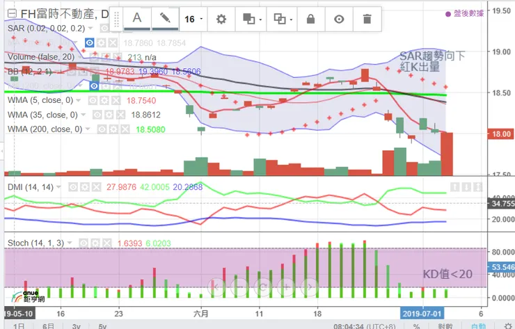The width and height of the screenshot is (515, 329).
Task: Open Stoch (14, 1, 3) settings gear
Action: pyautogui.click(x=95, y=243)
